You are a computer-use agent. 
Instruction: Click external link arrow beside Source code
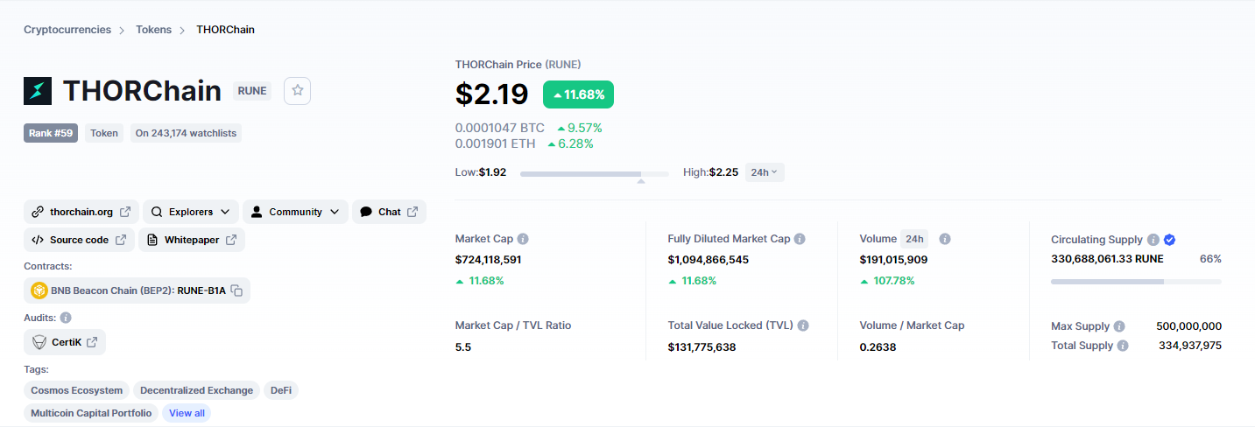point(121,240)
